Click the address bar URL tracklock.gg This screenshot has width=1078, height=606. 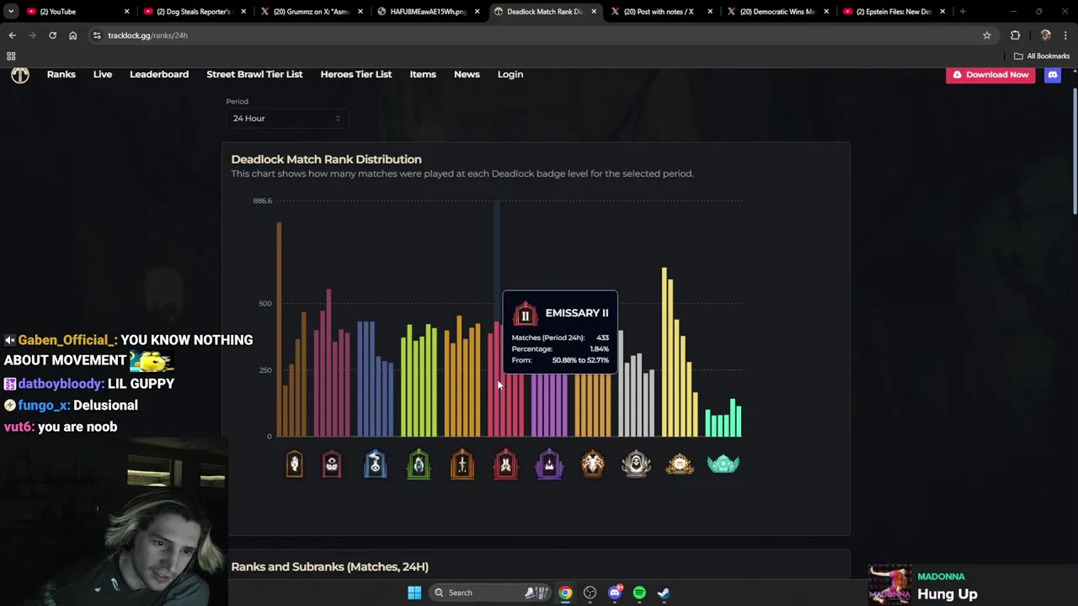pyautogui.click(x=147, y=35)
